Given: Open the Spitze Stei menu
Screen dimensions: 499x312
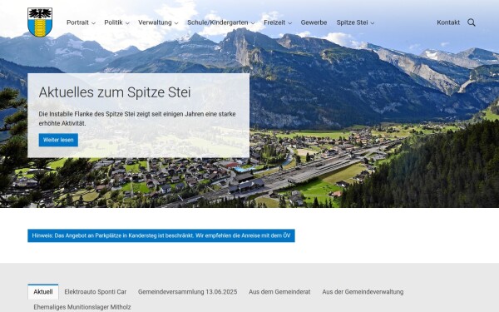Looking at the screenshot, I should click(353, 22).
